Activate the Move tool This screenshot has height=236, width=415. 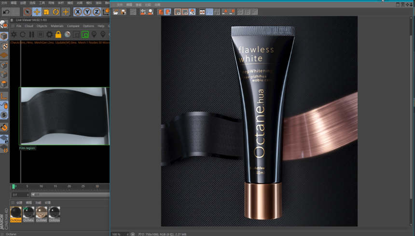pos(37,12)
